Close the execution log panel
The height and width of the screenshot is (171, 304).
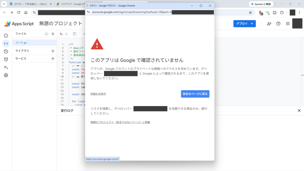(299, 110)
